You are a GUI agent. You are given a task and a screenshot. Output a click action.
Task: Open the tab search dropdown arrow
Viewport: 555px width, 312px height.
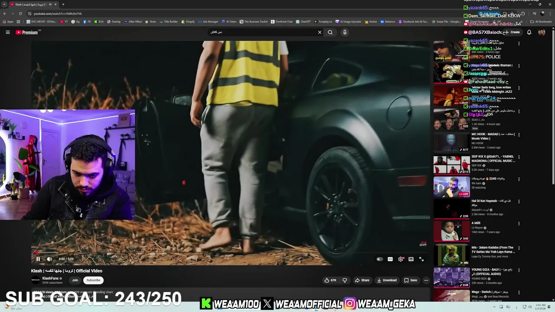point(3,4)
